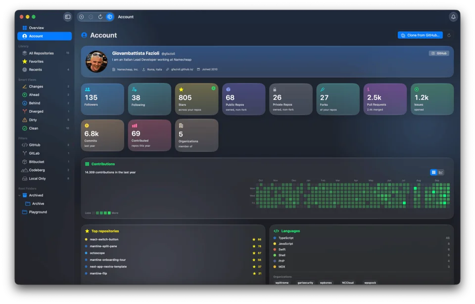Open All Repositories in the sidebar
This screenshot has height=304, width=475.
[45, 53]
